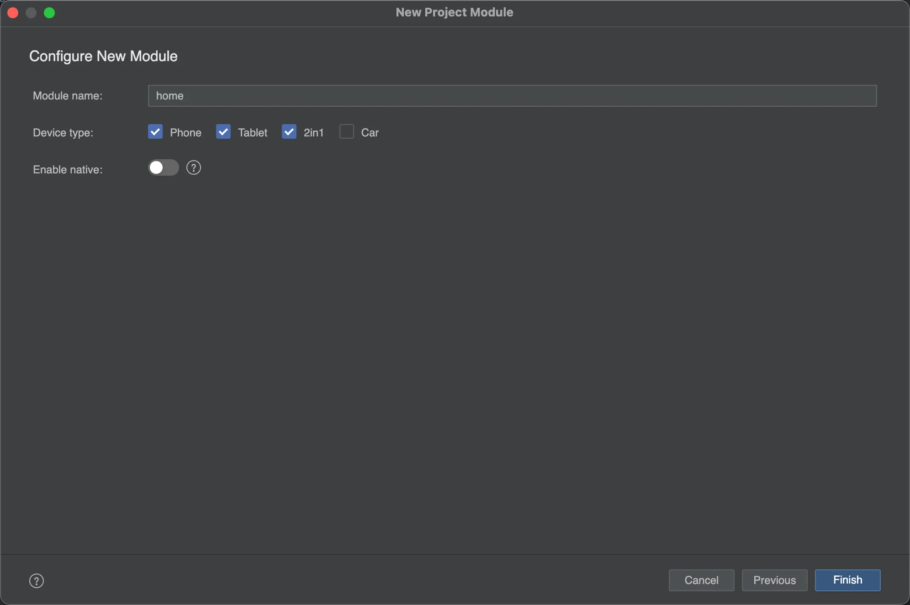The width and height of the screenshot is (910, 605).
Task: Enable the Car device type checkbox
Action: (347, 132)
